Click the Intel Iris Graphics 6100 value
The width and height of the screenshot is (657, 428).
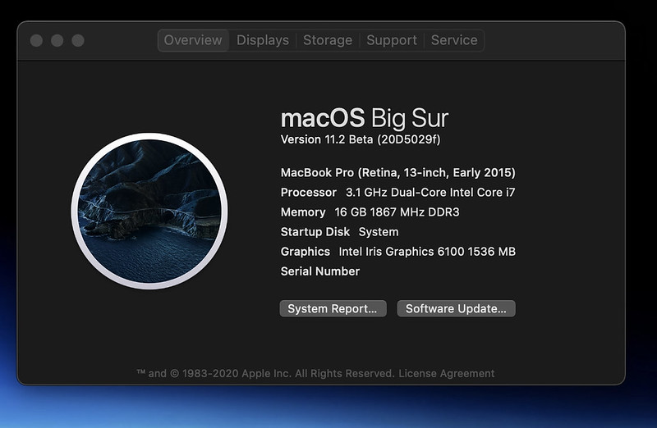427,252
